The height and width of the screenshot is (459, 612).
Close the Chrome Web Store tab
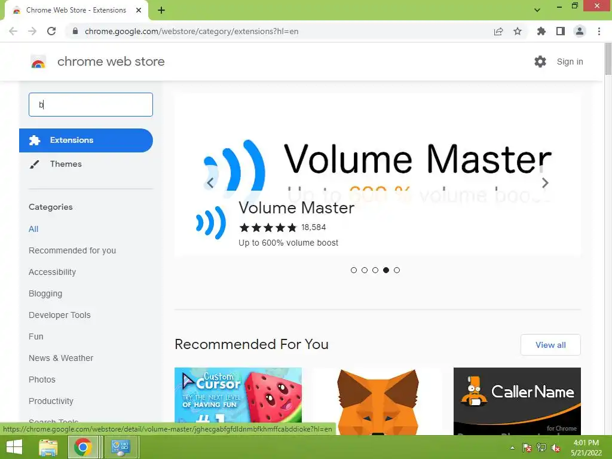pos(139,10)
